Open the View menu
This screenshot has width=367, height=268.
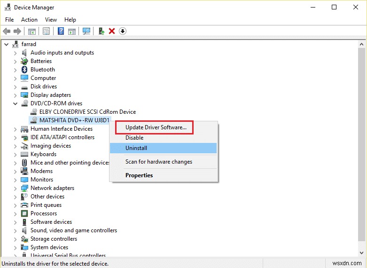(51, 20)
